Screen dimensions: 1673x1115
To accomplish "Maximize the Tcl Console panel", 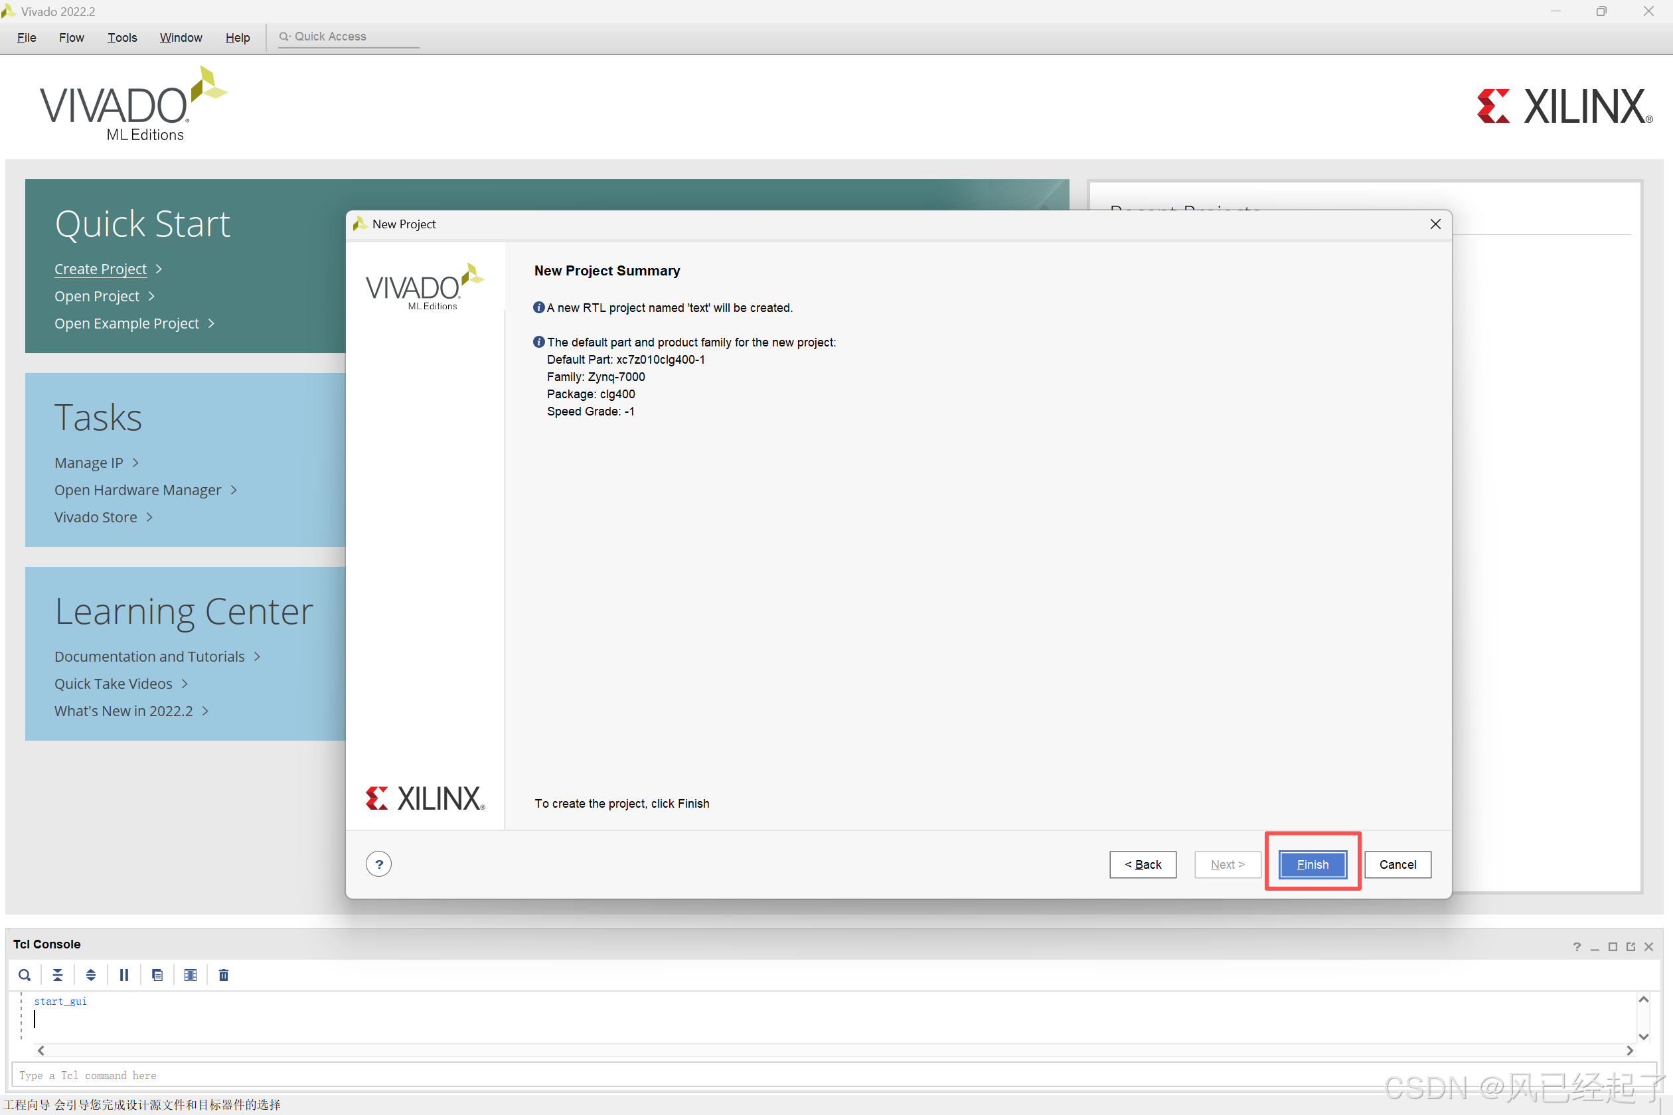I will 1613,946.
